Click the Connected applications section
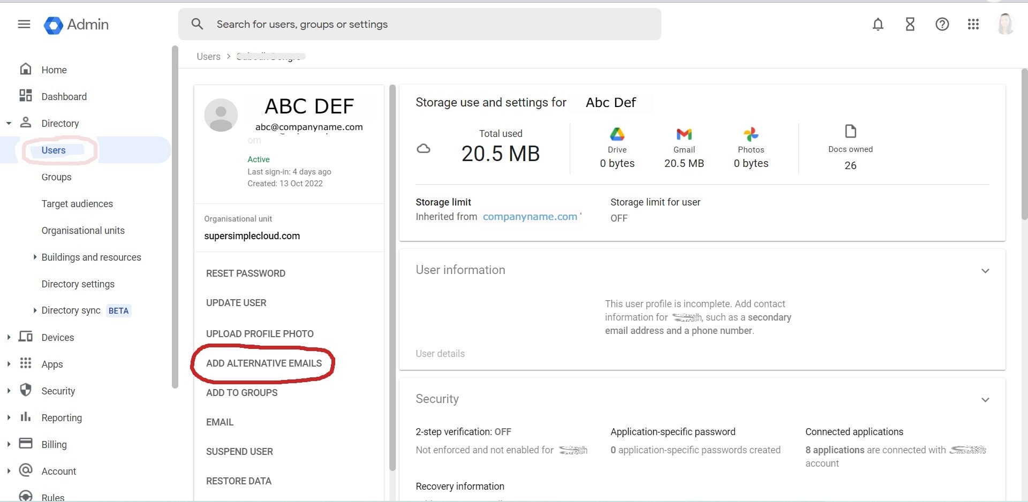Screen dimensions: 1028x502 (x=896, y=447)
